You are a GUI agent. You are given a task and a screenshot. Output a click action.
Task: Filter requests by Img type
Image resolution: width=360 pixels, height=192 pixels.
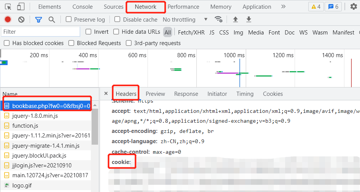[238, 33]
